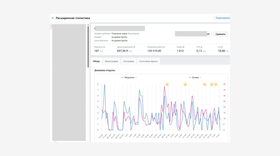The height and width of the screenshot is (156, 280).
Task: Open the Результат dropdown in chart legend
Action: [x=136, y=77]
